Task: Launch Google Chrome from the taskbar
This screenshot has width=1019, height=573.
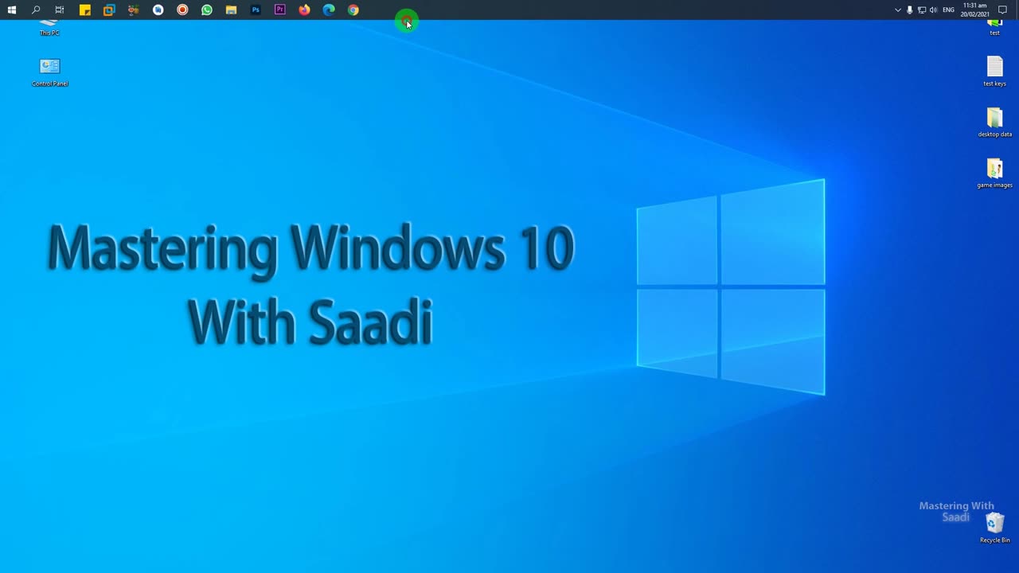Action: [x=353, y=10]
